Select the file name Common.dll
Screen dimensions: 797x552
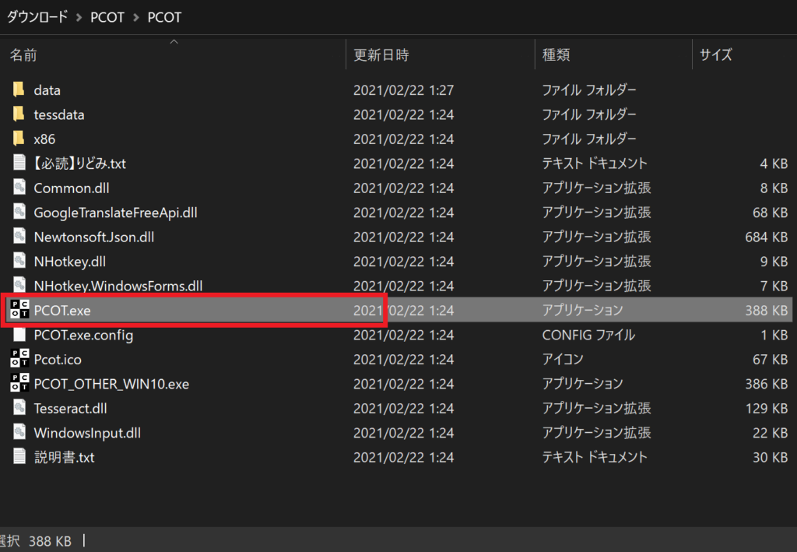72,188
